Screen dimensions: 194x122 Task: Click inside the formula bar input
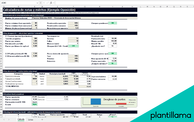click(124, 3)
